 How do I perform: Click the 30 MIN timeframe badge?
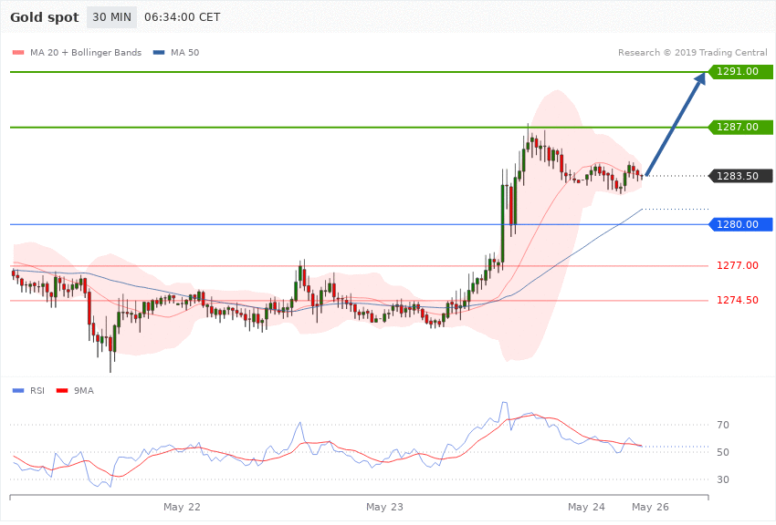(x=112, y=17)
